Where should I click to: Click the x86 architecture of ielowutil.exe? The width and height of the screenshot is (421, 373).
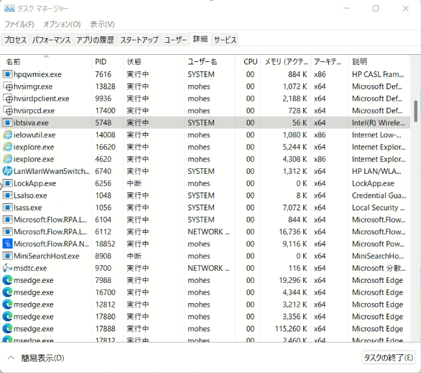pyautogui.click(x=320, y=135)
